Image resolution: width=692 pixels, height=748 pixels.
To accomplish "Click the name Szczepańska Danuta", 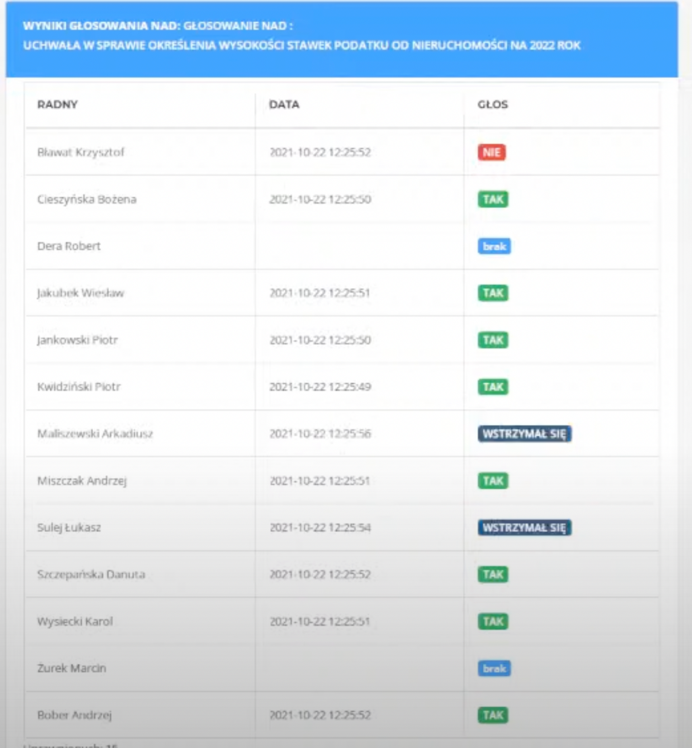I will tap(91, 574).
